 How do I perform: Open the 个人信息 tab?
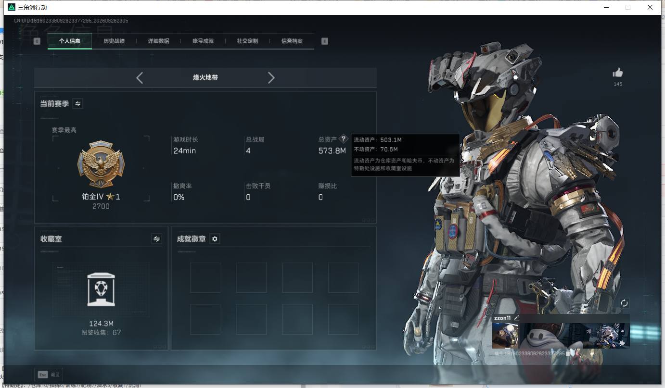(x=70, y=41)
